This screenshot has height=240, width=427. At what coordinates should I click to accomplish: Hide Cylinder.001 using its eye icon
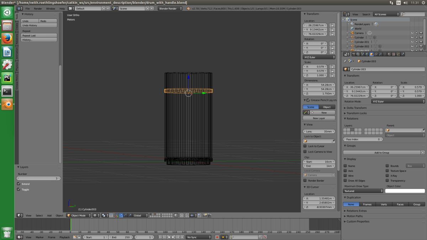tap(412, 42)
